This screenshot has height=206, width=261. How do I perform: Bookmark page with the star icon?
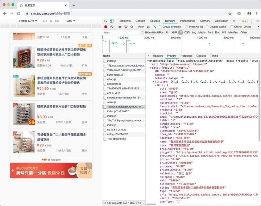point(230,13)
